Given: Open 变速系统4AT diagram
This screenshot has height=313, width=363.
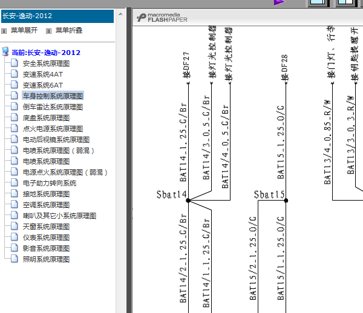Looking at the screenshot, I should click(x=42, y=74).
